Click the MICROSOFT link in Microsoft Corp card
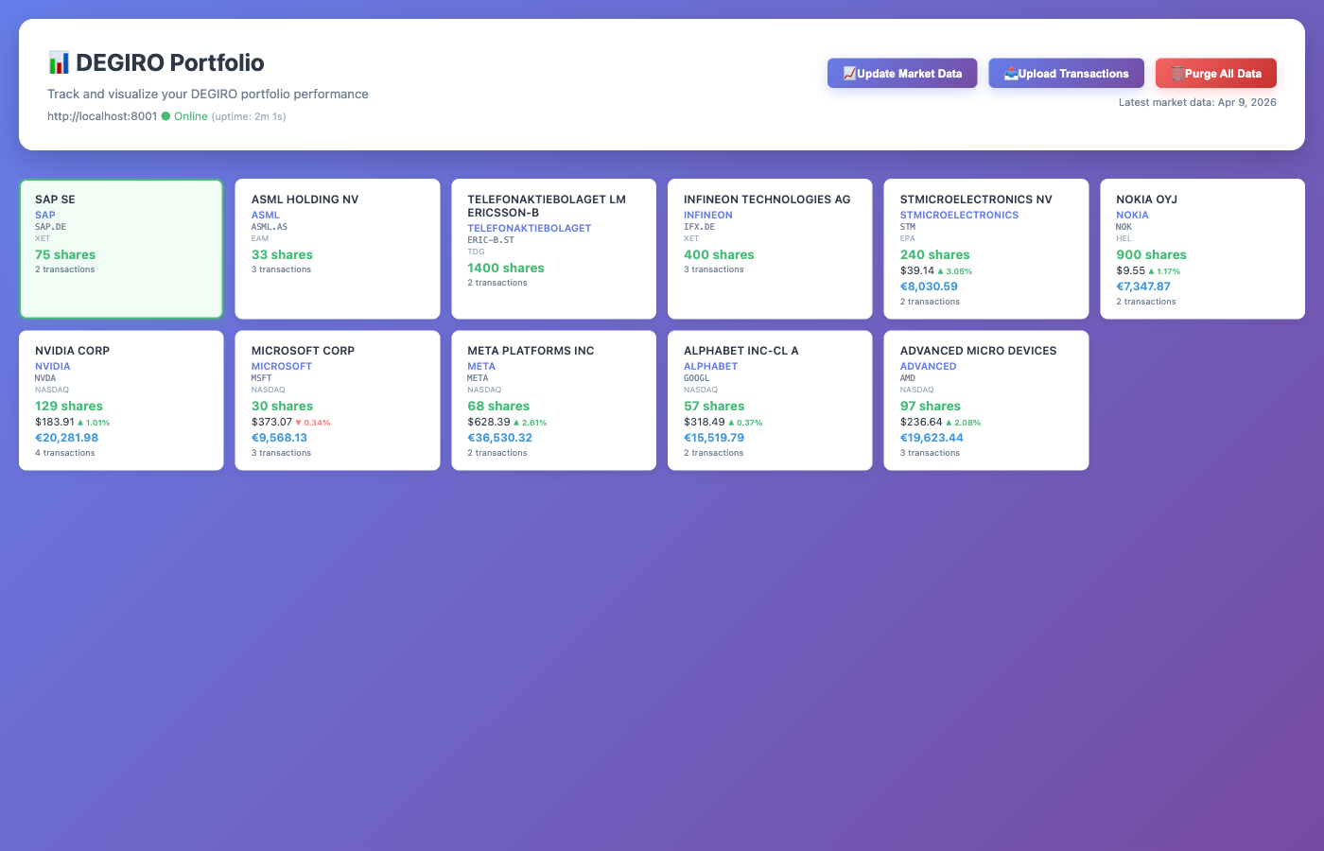This screenshot has height=851, width=1324. coord(282,367)
